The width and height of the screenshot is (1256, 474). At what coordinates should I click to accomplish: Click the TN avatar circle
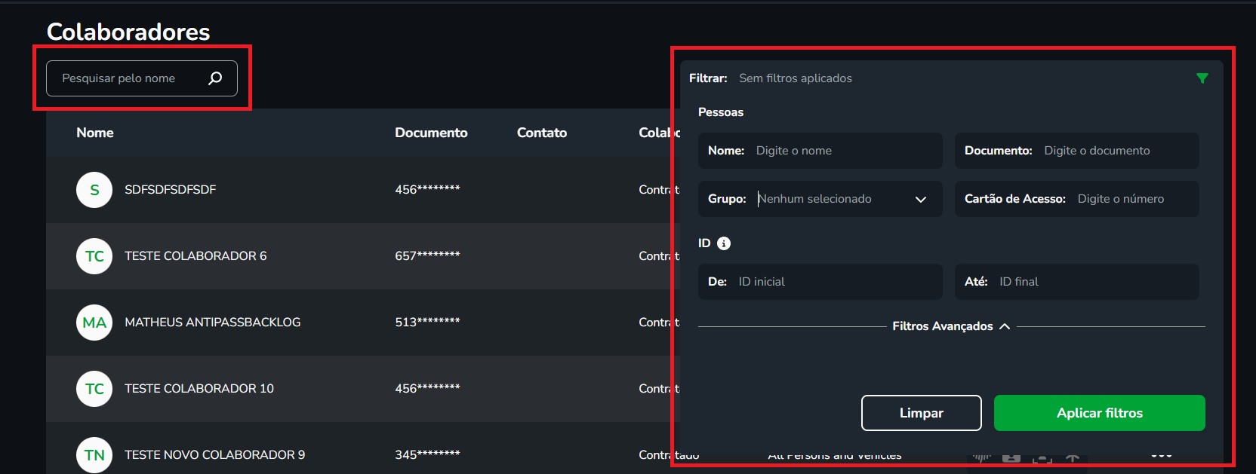coord(94,455)
